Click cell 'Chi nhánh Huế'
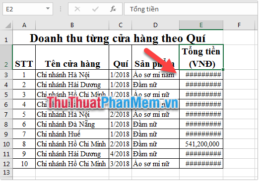259x181 pixels. 72,134
